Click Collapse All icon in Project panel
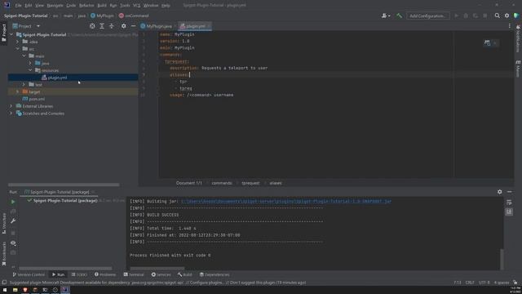 [x=112, y=26]
